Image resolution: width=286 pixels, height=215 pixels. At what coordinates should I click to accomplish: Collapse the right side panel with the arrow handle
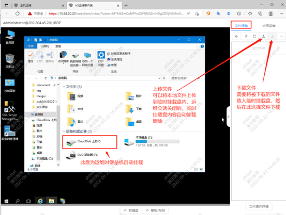[229, 117]
